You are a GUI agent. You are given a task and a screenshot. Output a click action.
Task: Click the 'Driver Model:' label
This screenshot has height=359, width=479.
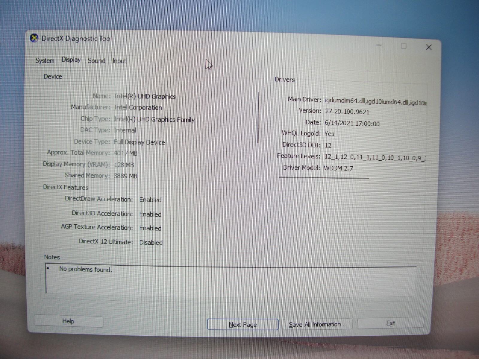coord(301,168)
